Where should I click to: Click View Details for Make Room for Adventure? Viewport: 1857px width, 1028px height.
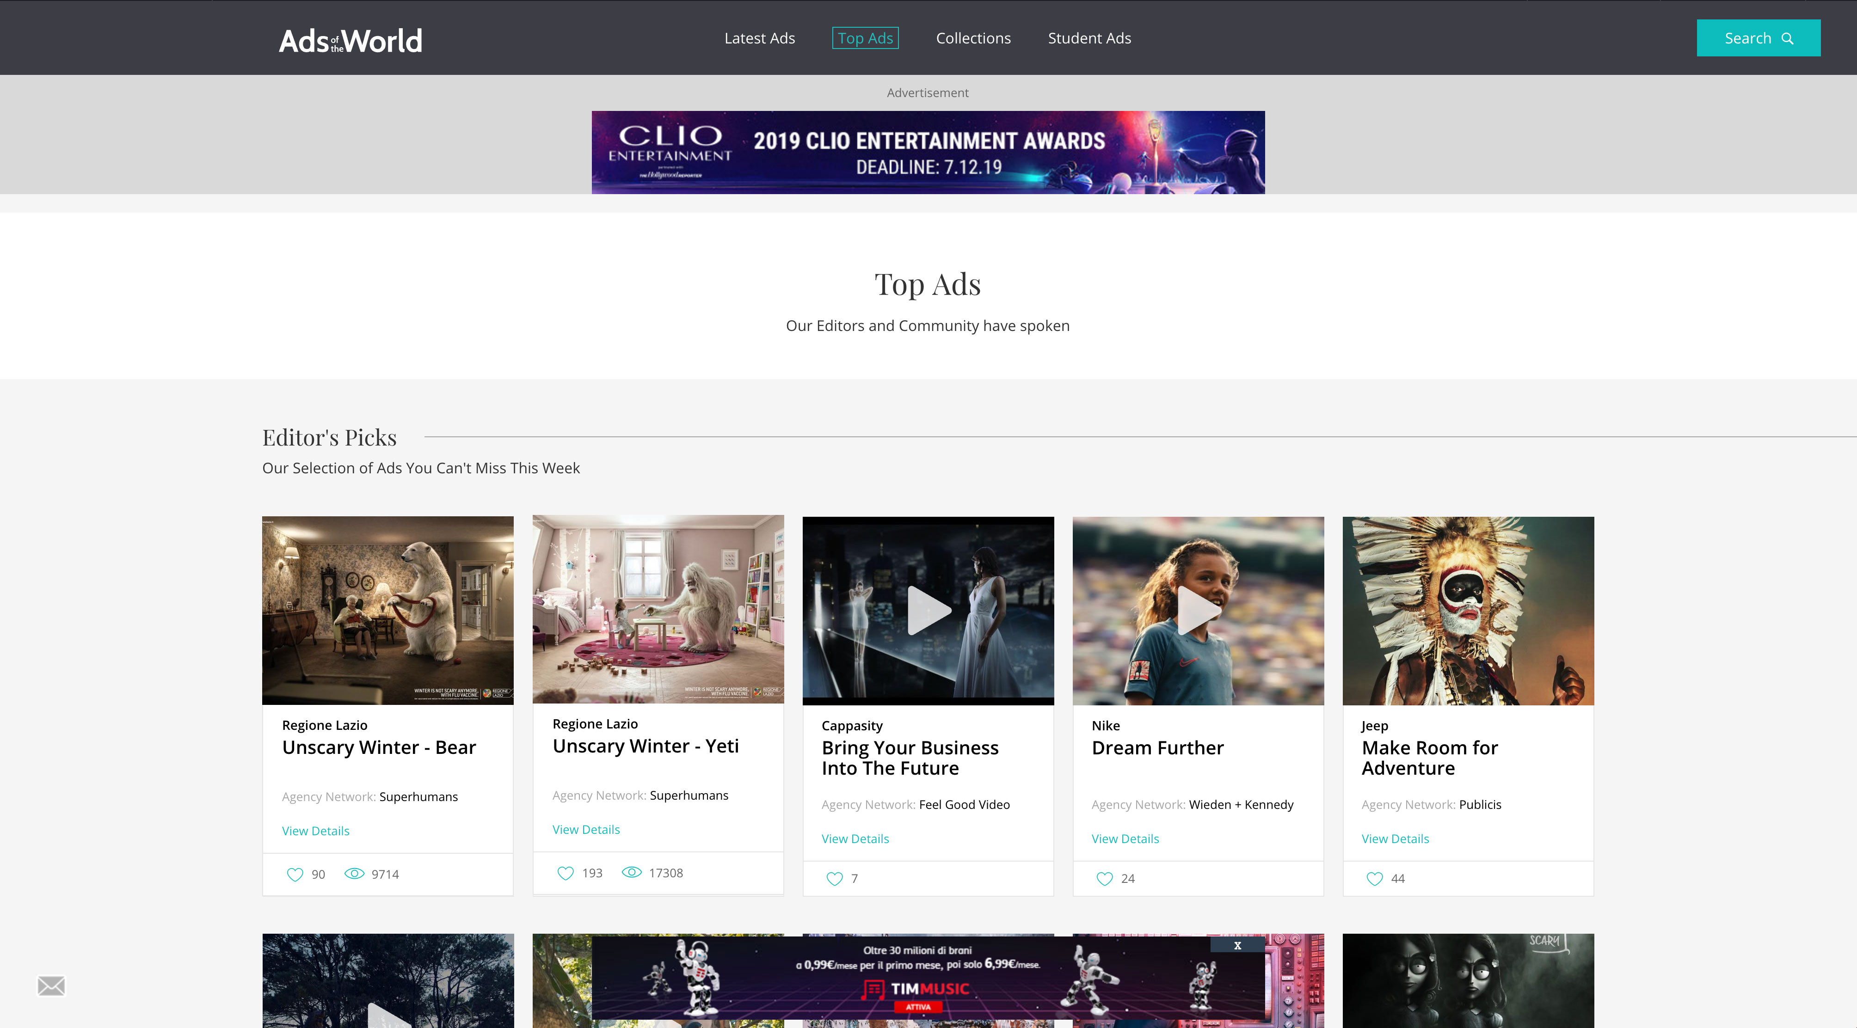tap(1394, 838)
